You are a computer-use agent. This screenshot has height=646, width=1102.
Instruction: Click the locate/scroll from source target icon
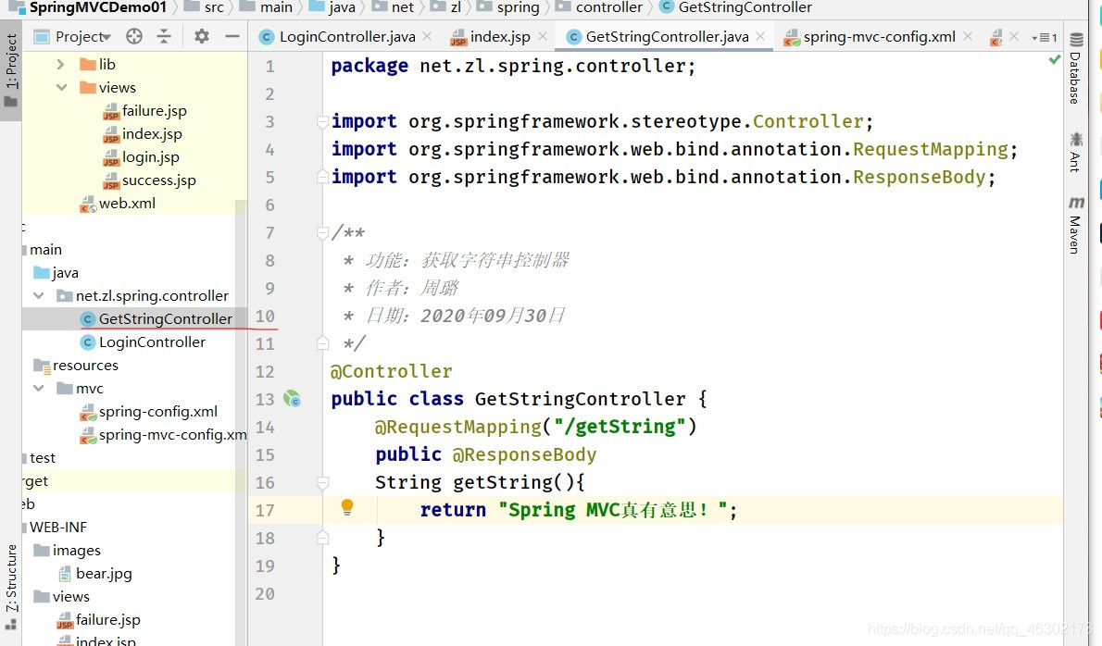(134, 36)
